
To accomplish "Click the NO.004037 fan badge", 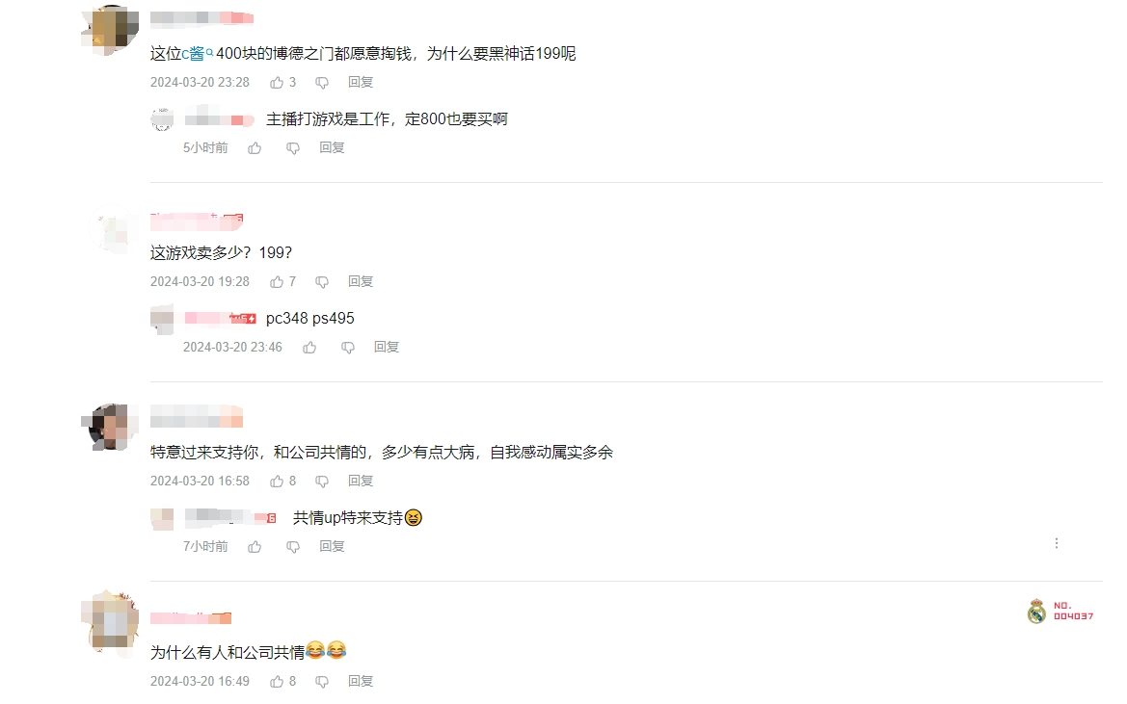I will (1060, 611).
